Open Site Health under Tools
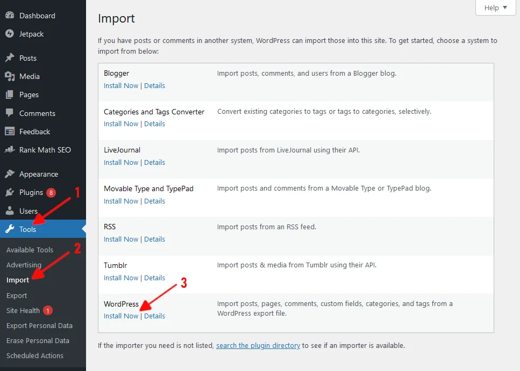The height and width of the screenshot is (371, 520). [x=23, y=310]
